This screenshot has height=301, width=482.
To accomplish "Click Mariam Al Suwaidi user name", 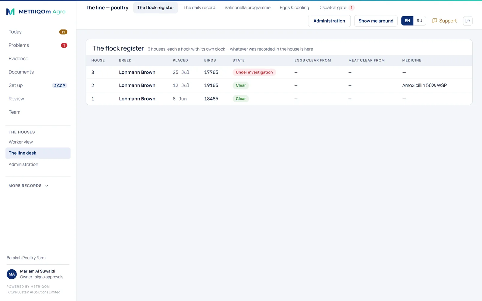I will [38, 271].
